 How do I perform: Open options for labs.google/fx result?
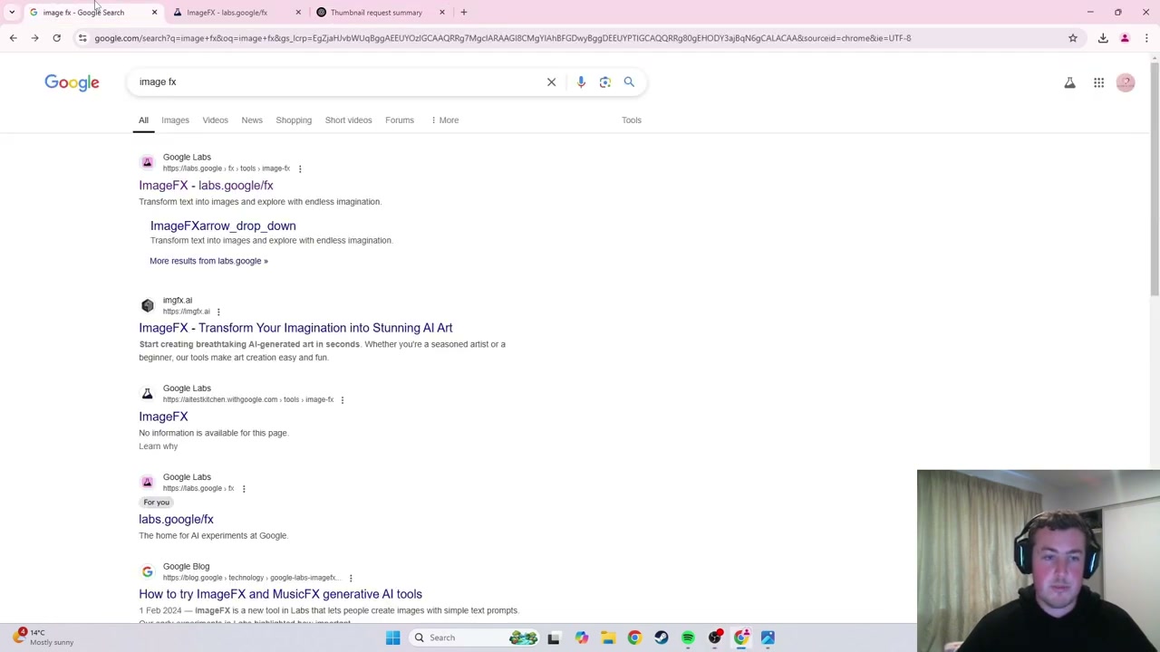click(243, 488)
